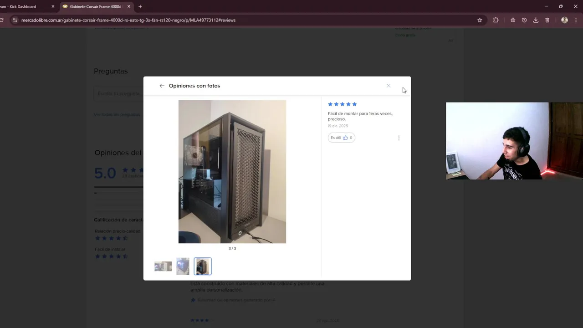Click the Opiniones con fotos heading
The image size is (583, 328).
(x=194, y=86)
